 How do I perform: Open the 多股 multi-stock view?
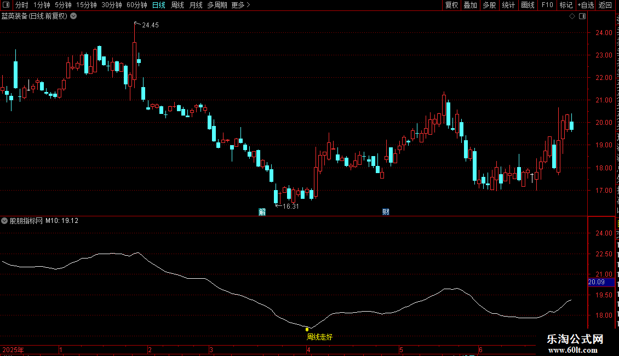click(x=489, y=5)
